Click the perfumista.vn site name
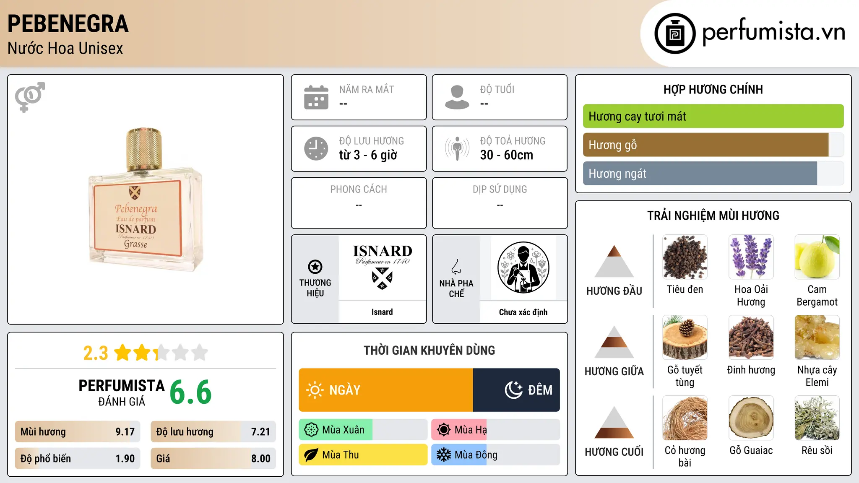This screenshot has width=859, height=483. tap(774, 32)
